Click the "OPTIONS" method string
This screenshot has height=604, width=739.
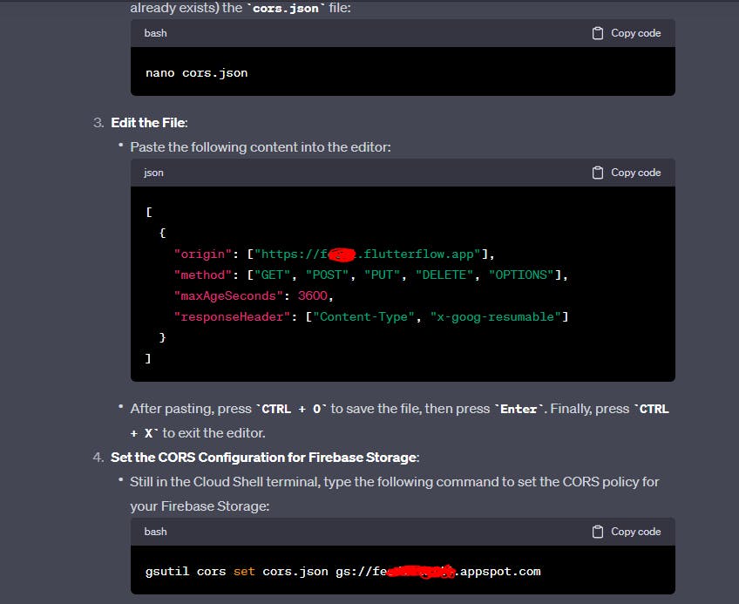click(x=521, y=275)
